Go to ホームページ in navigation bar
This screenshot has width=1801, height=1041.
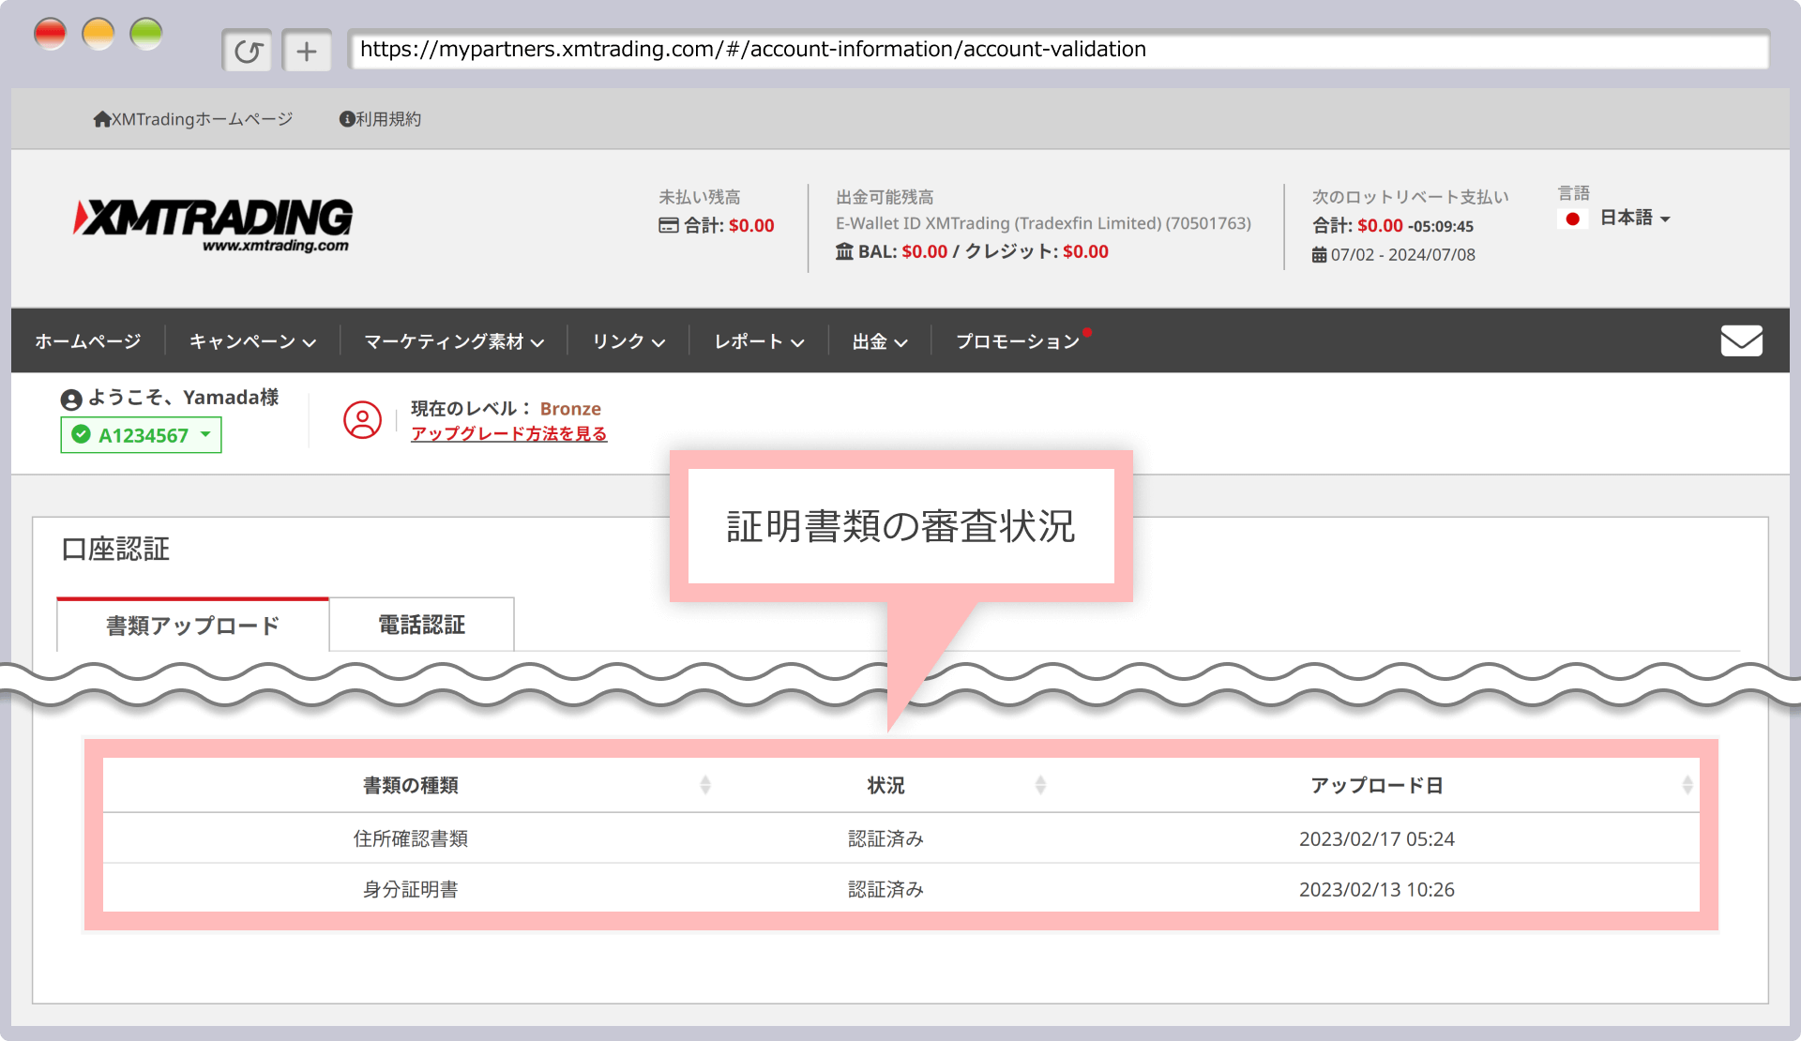click(x=87, y=341)
